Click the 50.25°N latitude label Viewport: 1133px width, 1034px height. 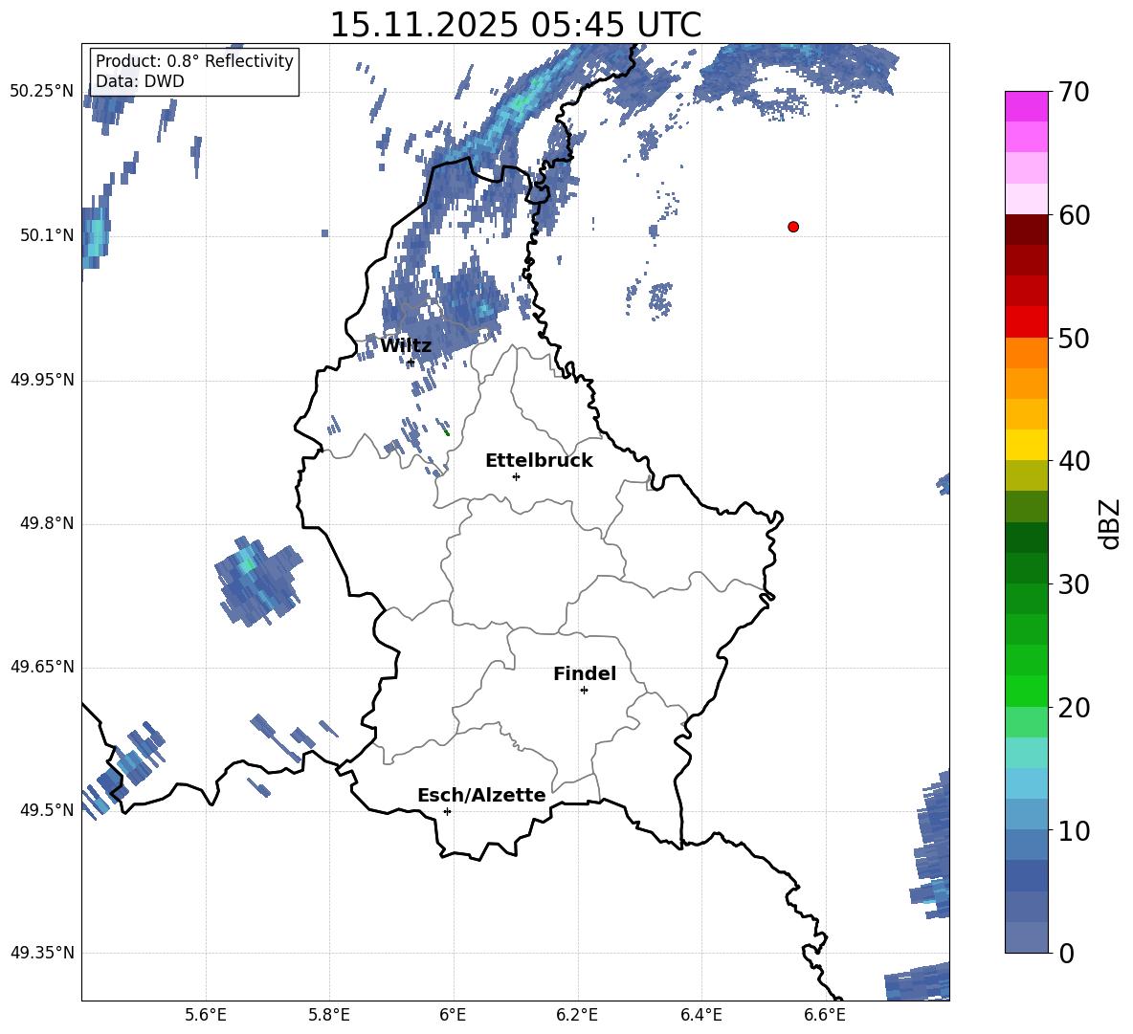(x=41, y=92)
